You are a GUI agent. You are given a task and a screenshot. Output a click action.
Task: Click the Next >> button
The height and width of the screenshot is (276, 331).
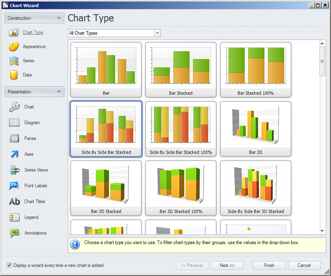pyautogui.click(x=227, y=265)
